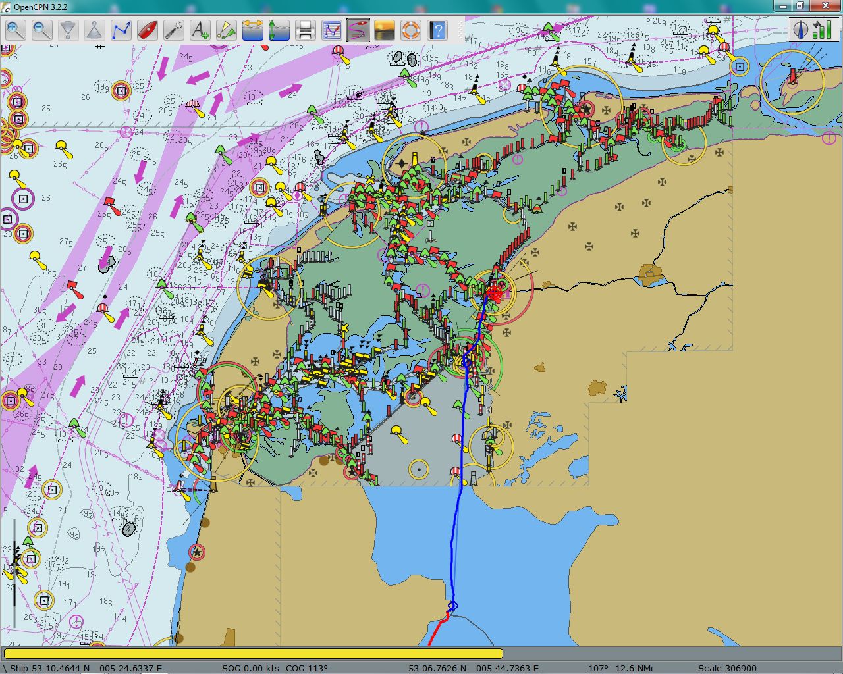
Task: Toggle the tides display icon
Action: tap(279, 30)
